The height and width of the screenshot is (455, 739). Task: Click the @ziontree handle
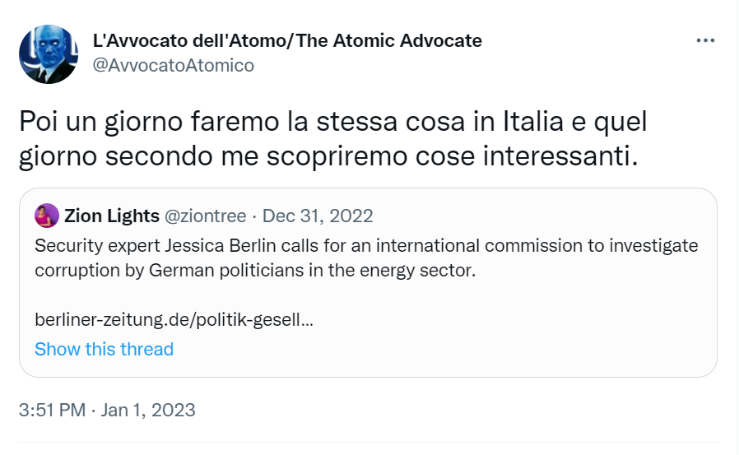point(206,216)
